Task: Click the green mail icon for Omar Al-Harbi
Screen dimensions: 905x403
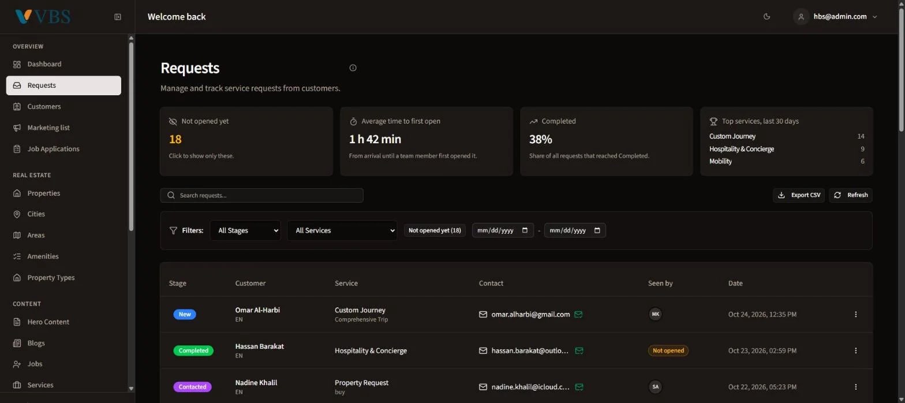Action: pyautogui.click(x=578, y=315)
